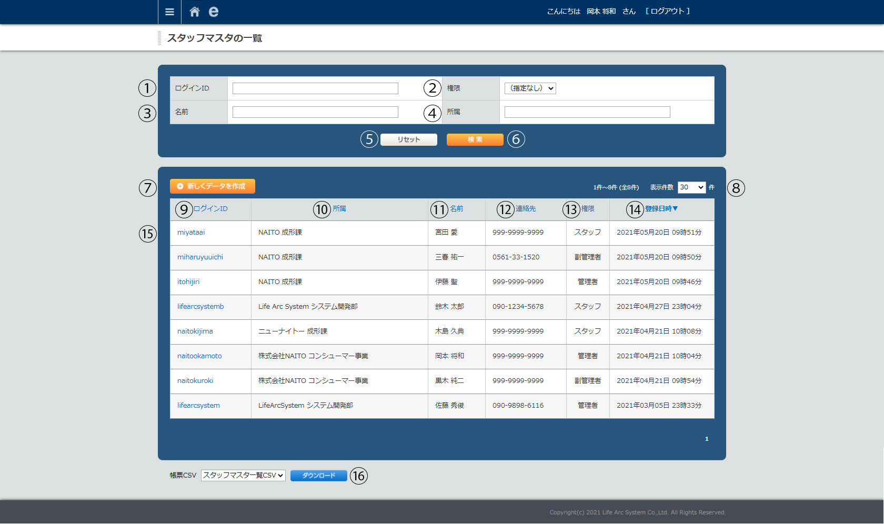This screenshot has width=884, height=524.
Task: Sort by 登録日時 column header
Action: tap(661, 209)
